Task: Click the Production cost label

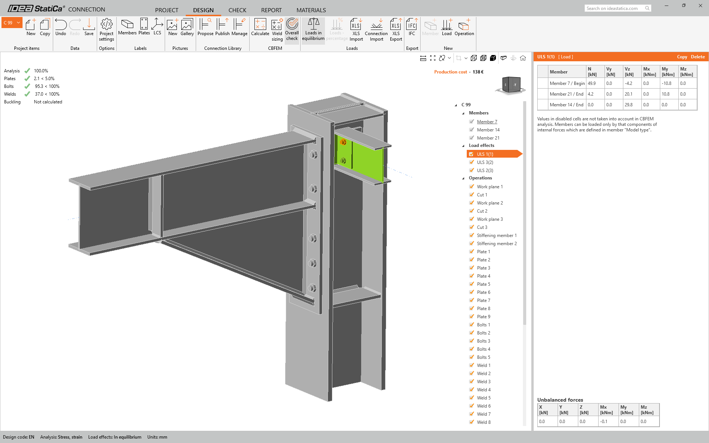Action: pyautogui.click(x=451, y=72)
